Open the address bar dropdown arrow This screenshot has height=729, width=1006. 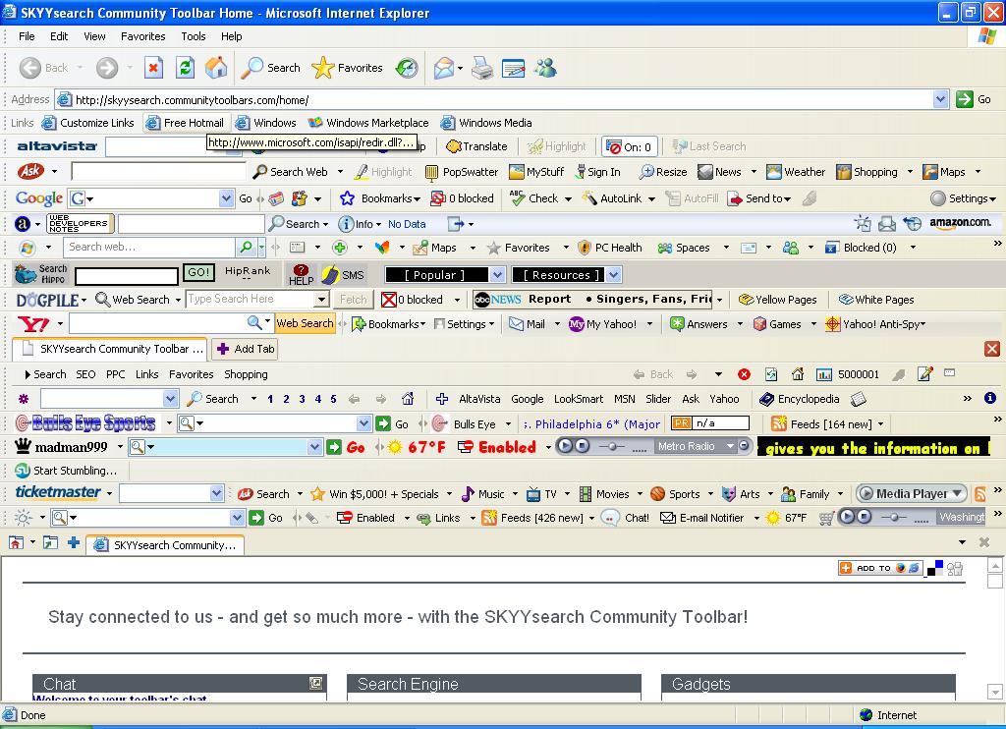pyautogui.click(x=940, y=99)
